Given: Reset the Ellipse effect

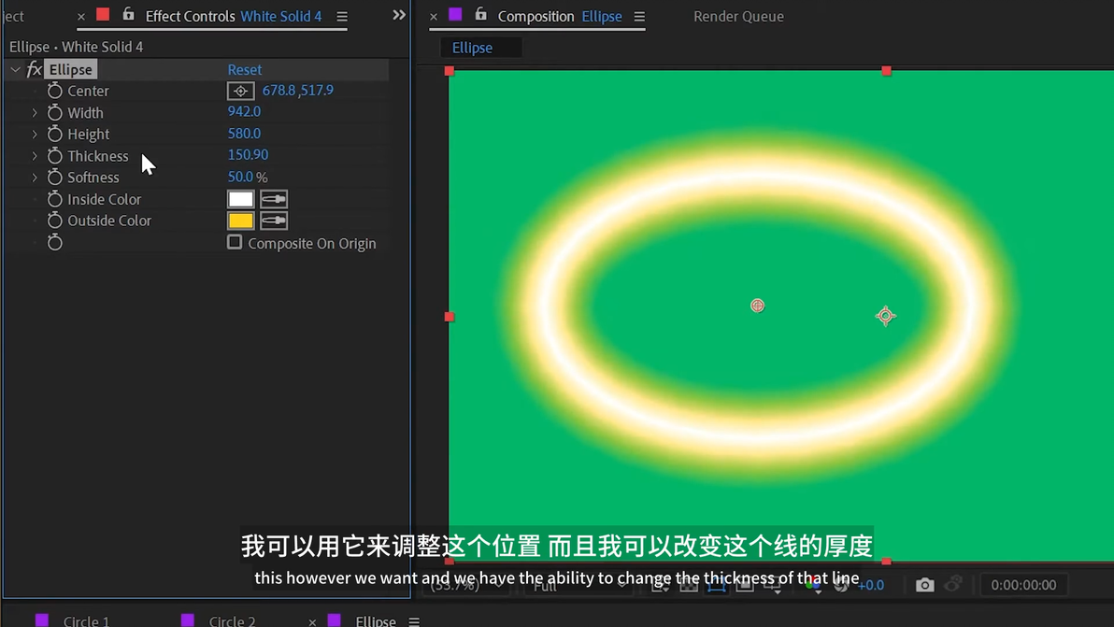Looking at the screenshot, I should tap(245, 69).
